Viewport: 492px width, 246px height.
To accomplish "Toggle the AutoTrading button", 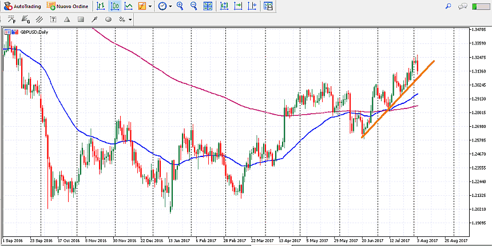I will click(22, 6).
